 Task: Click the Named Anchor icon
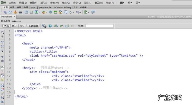tap(16, 12)
